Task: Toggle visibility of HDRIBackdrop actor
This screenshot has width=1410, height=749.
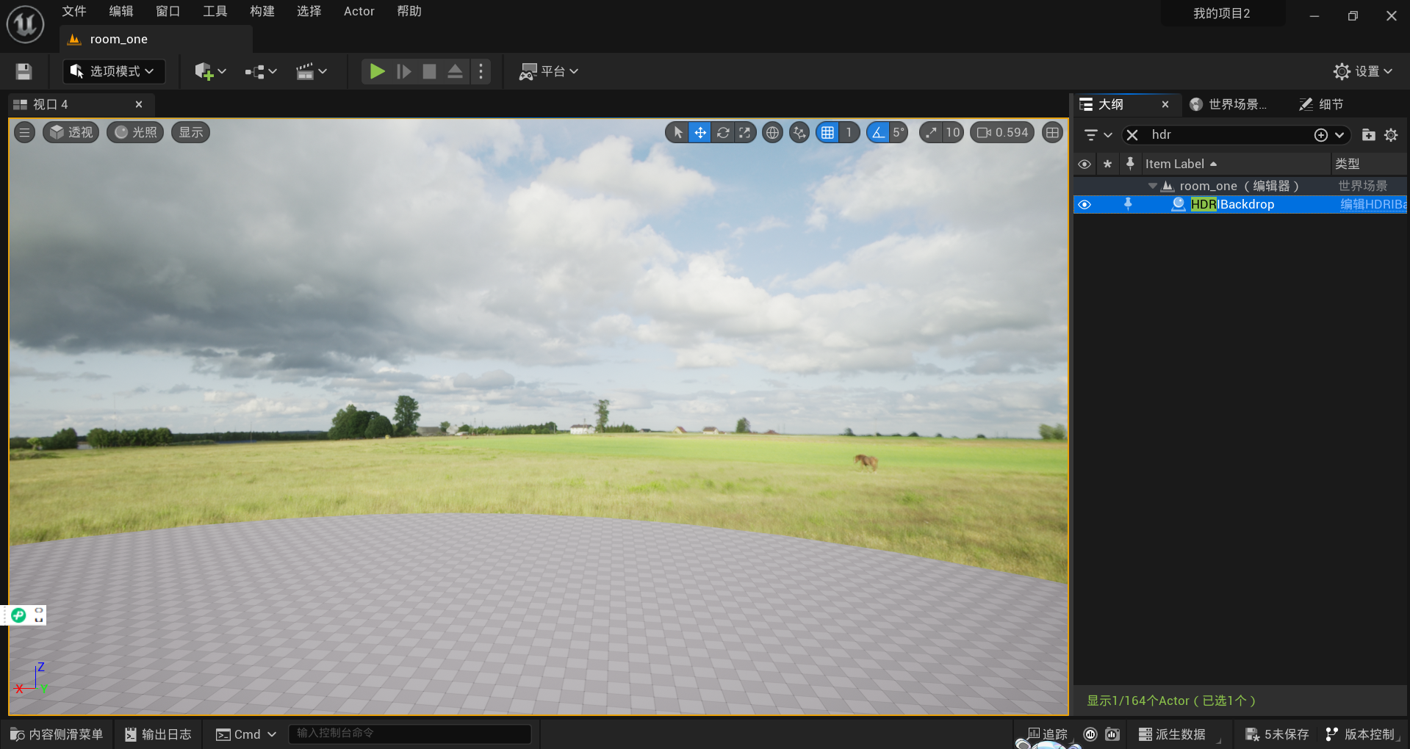Action: [x=1085, y=204]
